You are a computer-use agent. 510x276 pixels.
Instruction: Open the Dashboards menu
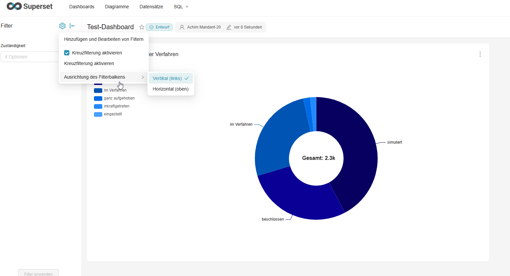[82, 7]
